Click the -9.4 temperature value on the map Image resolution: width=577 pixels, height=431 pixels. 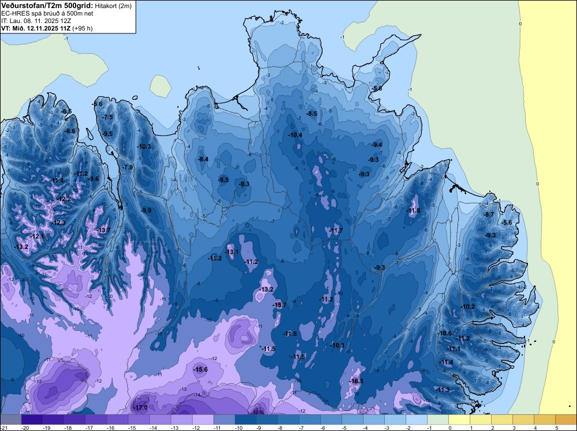pos(377,145)
